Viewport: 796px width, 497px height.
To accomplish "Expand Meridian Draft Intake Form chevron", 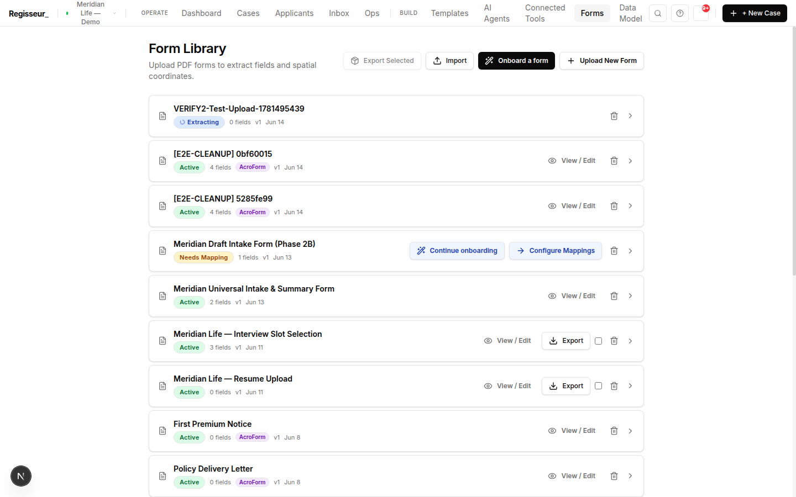I will 630,251.
